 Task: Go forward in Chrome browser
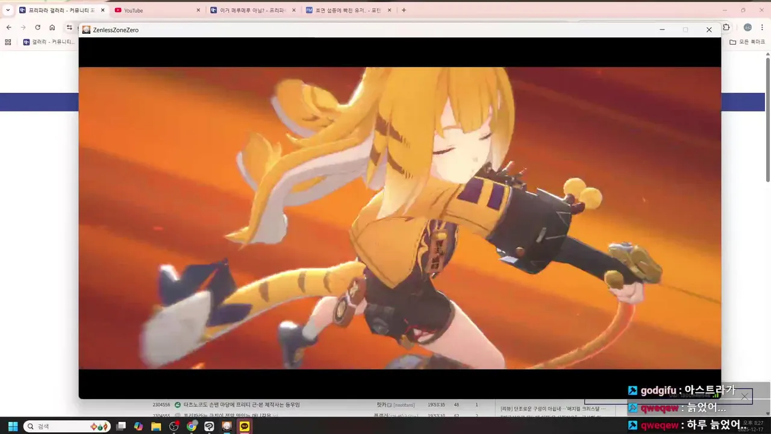23,27
